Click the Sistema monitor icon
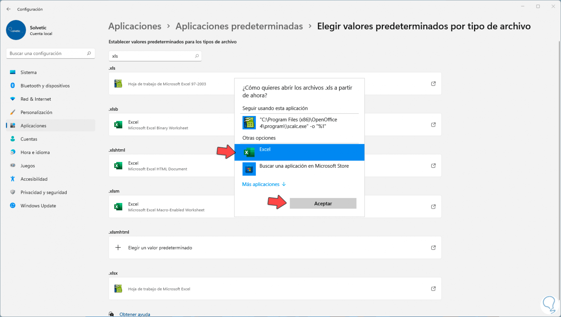This screenshot has width=561, height=317. tap(13, 72)
